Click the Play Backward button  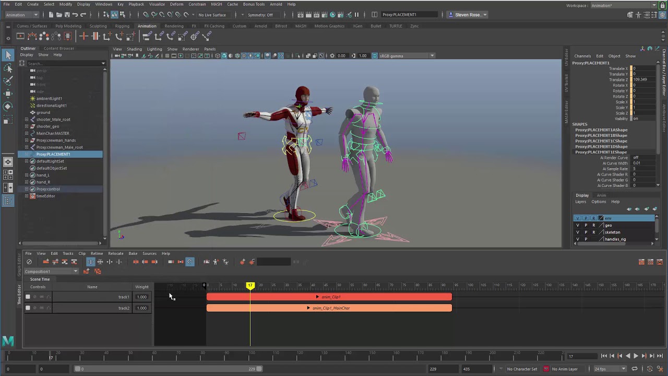628,356
